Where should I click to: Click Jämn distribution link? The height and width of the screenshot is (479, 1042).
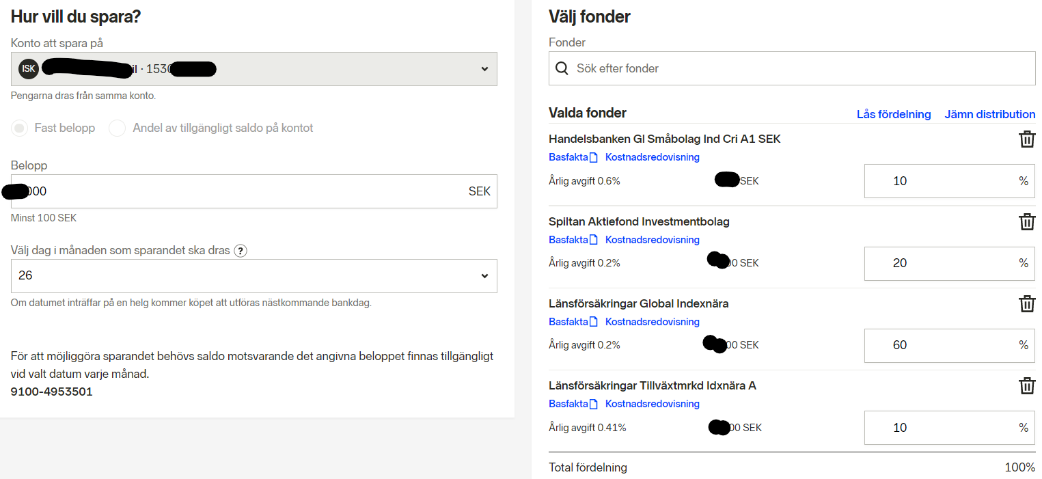pos(989,114)
